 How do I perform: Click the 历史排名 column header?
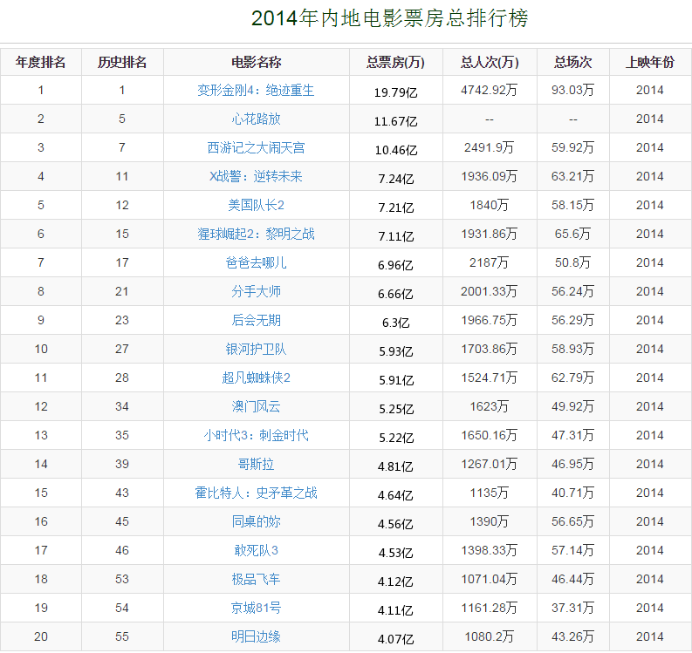coord(122,62)
